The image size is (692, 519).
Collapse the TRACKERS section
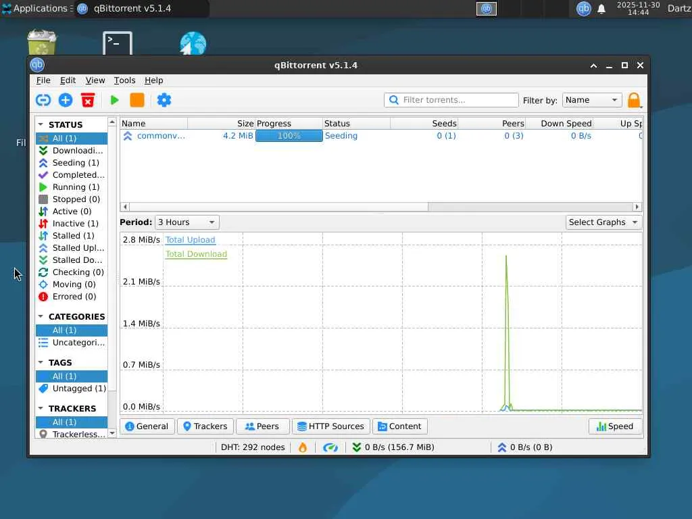[41, 408]
